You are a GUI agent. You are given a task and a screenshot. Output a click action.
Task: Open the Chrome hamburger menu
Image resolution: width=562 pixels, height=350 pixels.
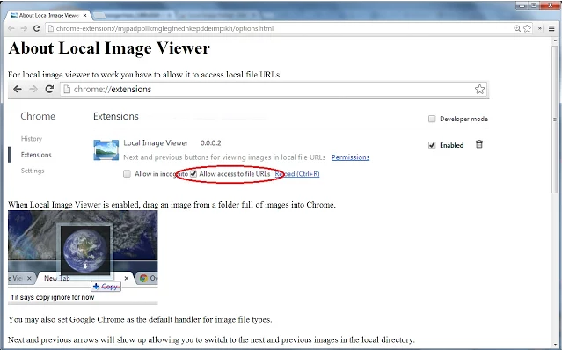[x=551, y=28]
